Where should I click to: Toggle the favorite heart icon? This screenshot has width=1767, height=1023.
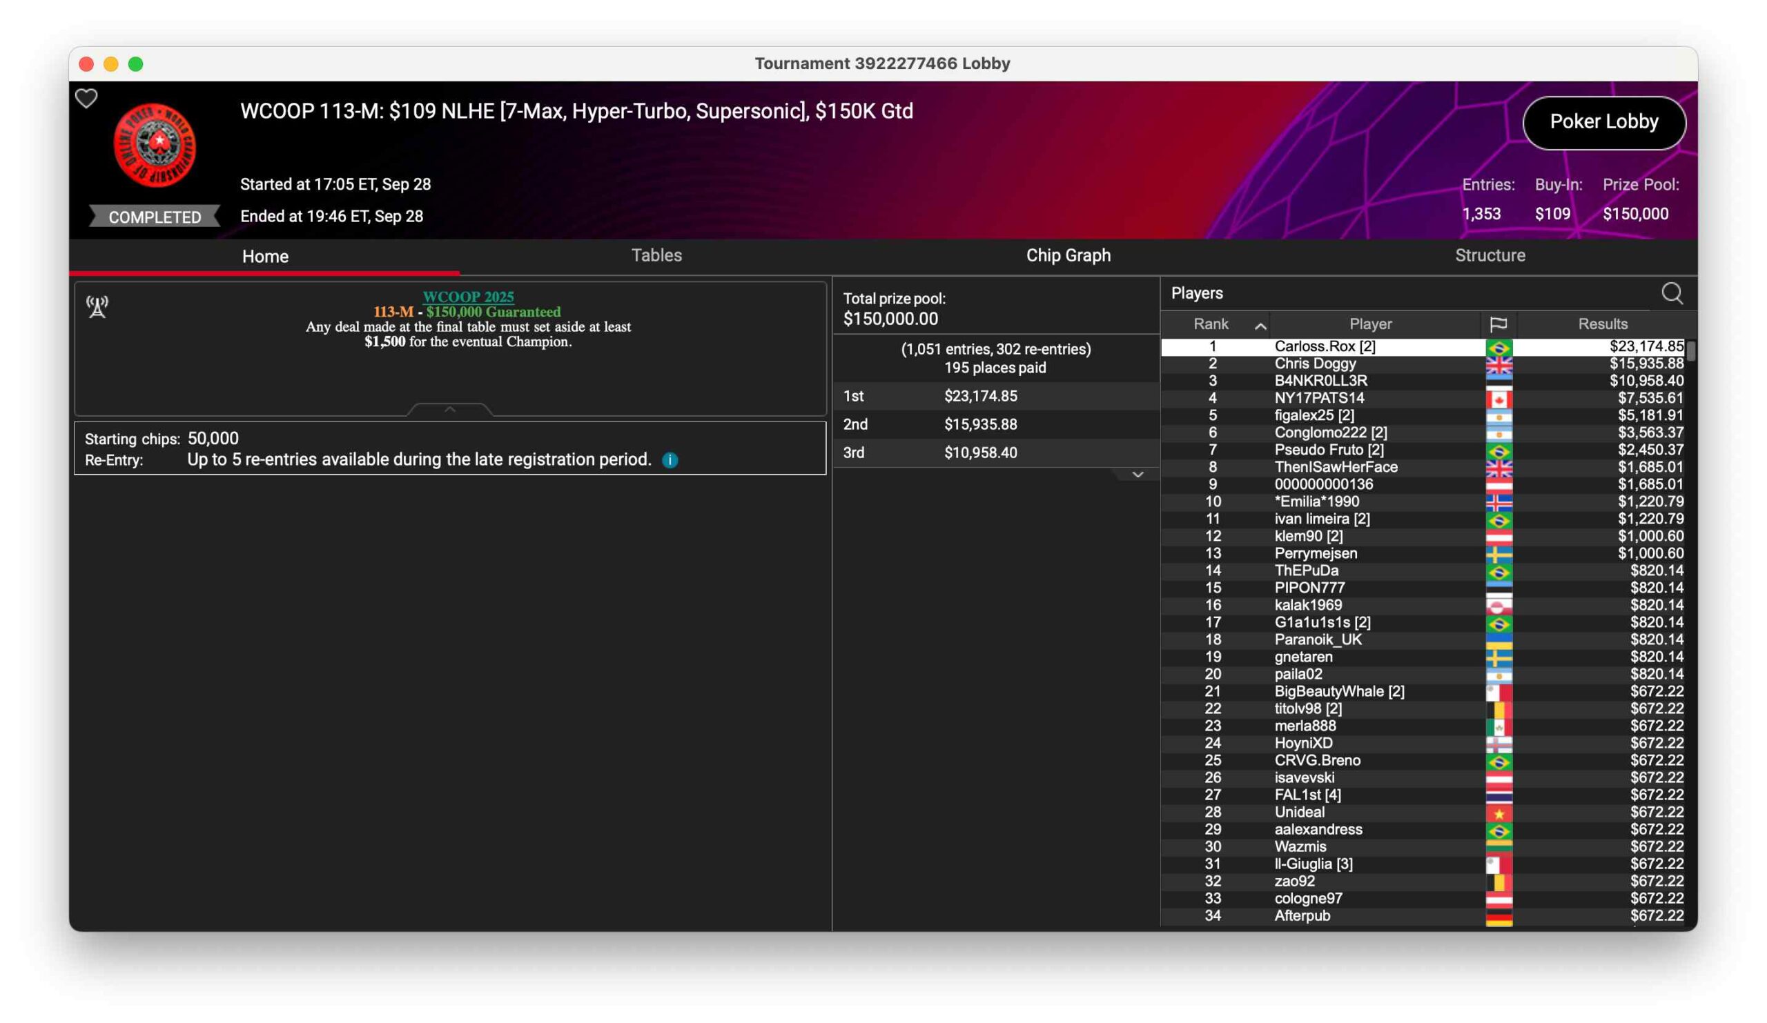86,99
